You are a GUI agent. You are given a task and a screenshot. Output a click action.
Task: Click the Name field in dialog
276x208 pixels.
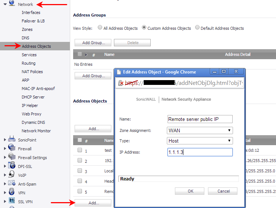pyautogui.click(x=200, y=119)
